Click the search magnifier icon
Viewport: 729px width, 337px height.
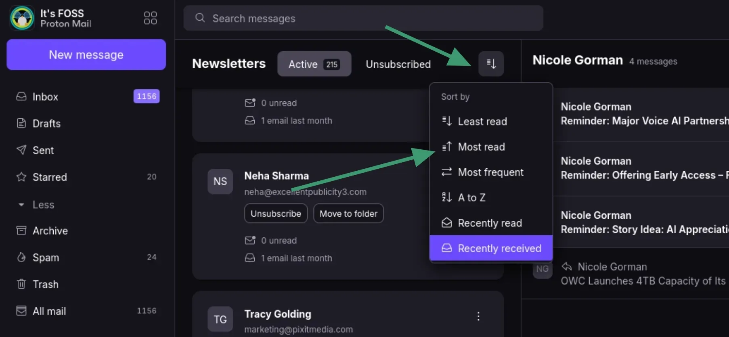tap(200, 18)
